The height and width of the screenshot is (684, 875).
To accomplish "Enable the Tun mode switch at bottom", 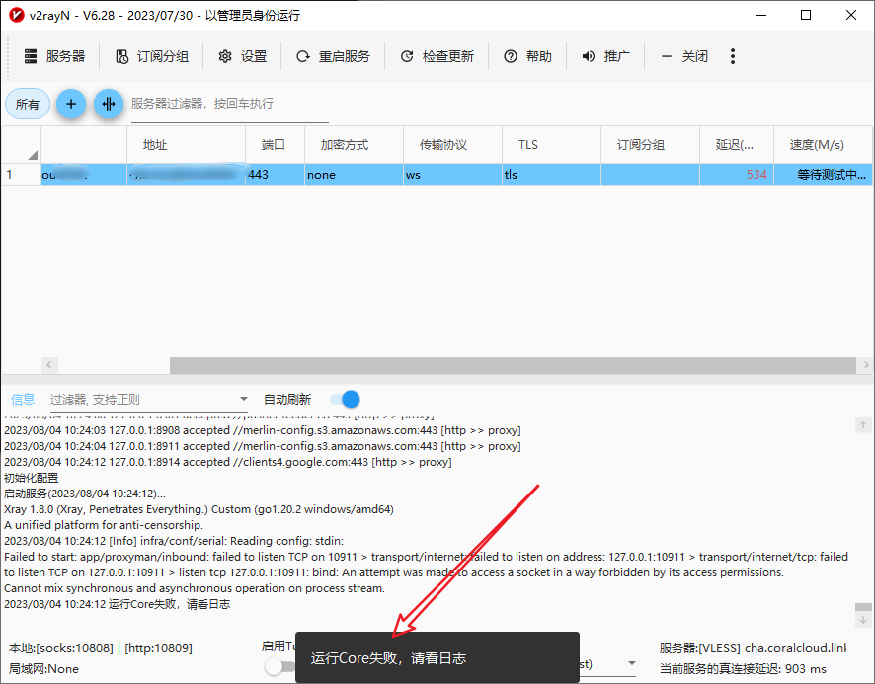I will tap(279, 666).
